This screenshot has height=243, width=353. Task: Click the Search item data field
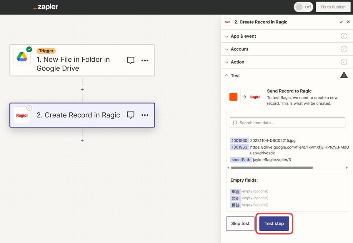click(287, 123)
